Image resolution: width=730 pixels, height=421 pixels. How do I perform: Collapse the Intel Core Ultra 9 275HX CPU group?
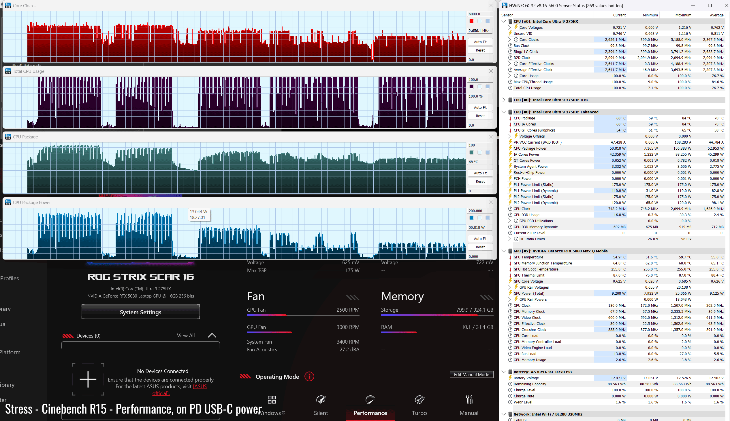pos(504,21)
